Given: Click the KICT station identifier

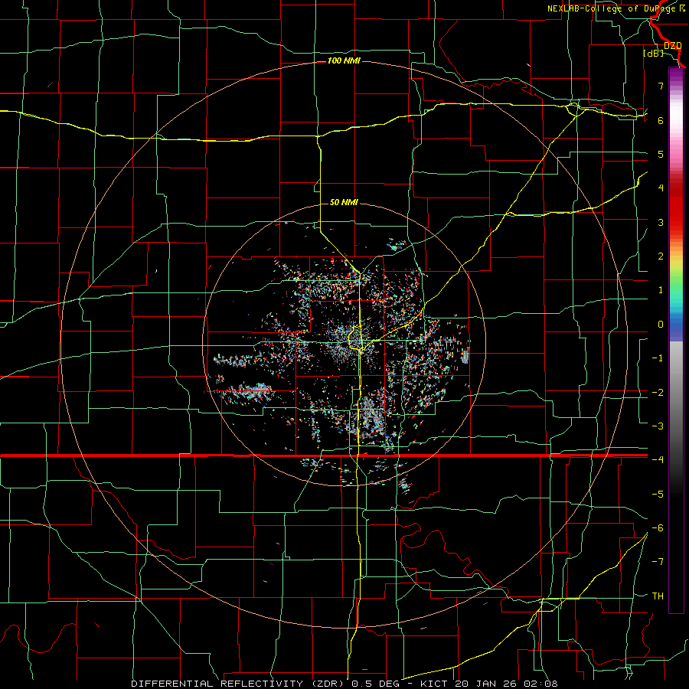Looking at the screenshot, I should pos(434,684).
